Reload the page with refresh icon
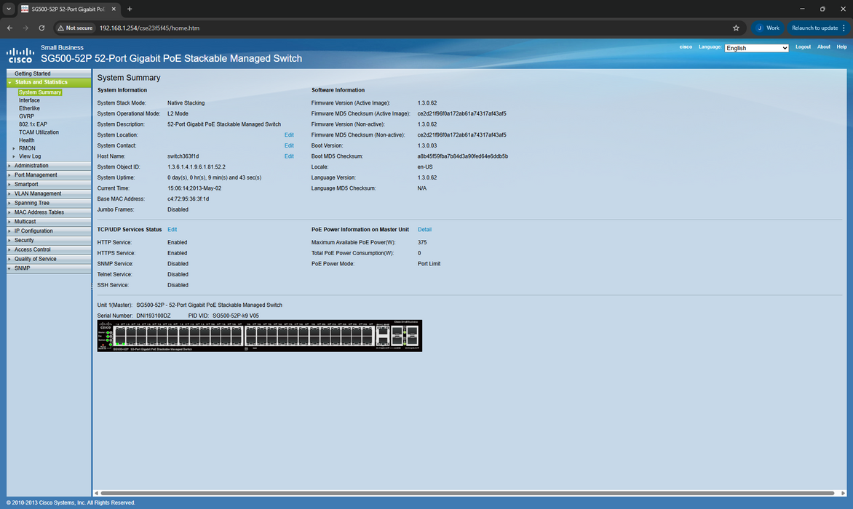The height and width of the screenshot is (509, 853). 41,28
